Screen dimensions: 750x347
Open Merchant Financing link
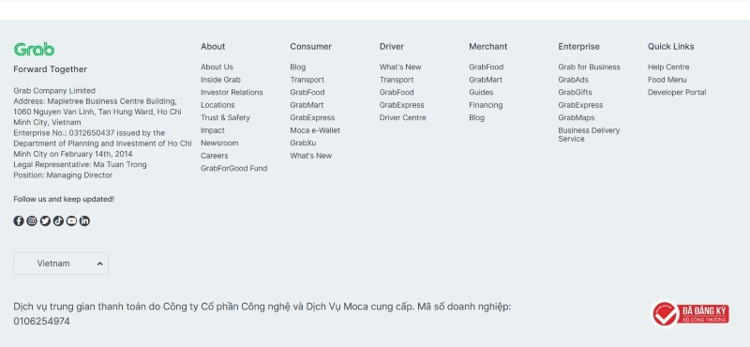(x=486, y=105)
